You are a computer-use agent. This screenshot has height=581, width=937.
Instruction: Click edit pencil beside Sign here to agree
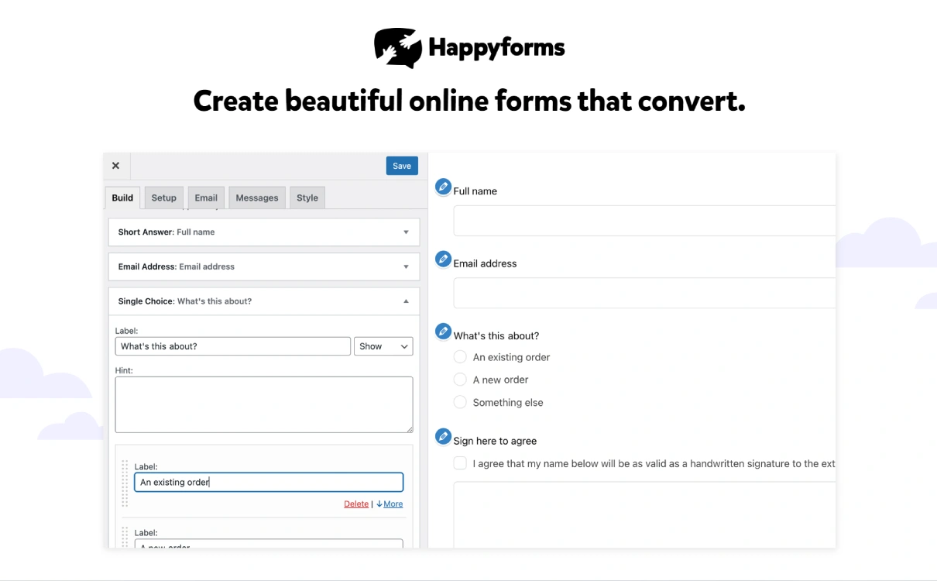pyautogui.click(x=443, y=436)
